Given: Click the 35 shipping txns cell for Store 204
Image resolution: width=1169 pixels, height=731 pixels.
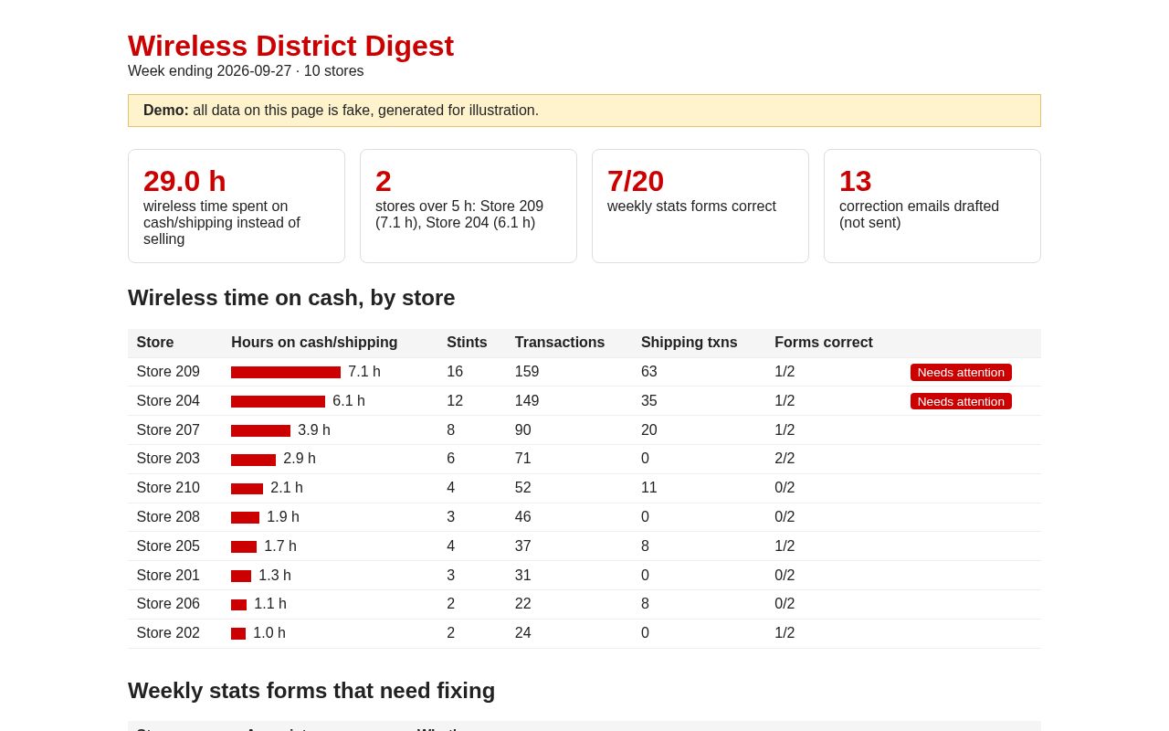Looking at the screenshot, I should [649, 401].
